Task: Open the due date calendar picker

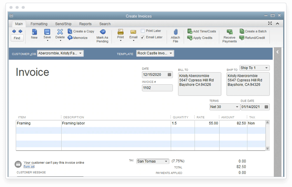Action: [x=266, y=107]
